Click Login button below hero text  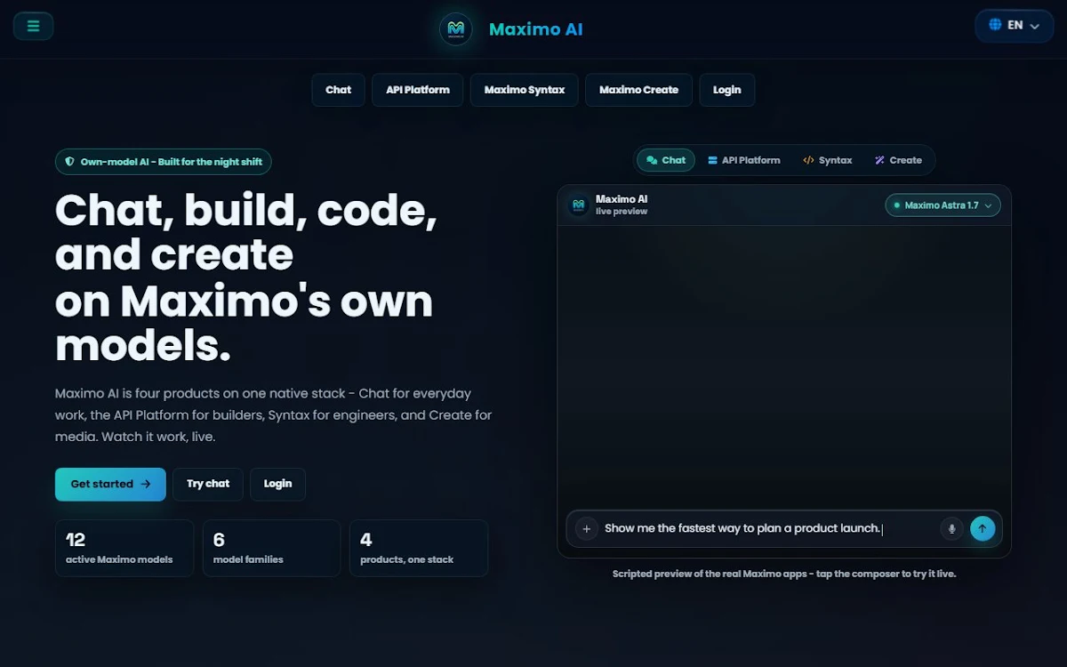(x=277, y=484)
